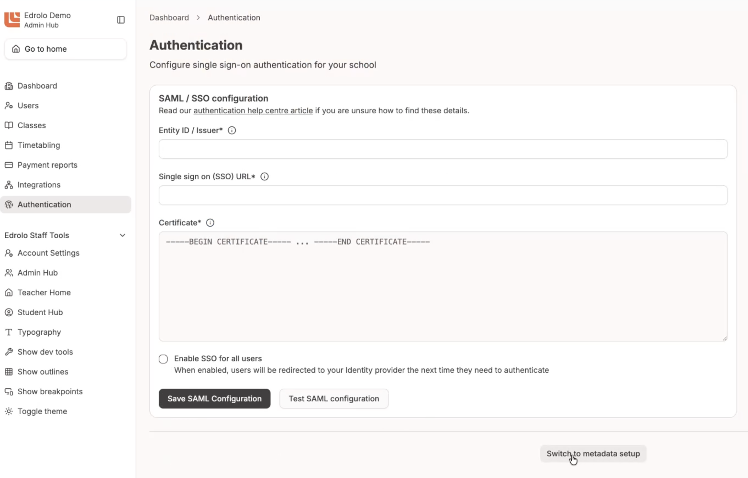Click Test SAML configuration button
The width and height of the screenshot is (748, 478).
(x=334, y=398)
